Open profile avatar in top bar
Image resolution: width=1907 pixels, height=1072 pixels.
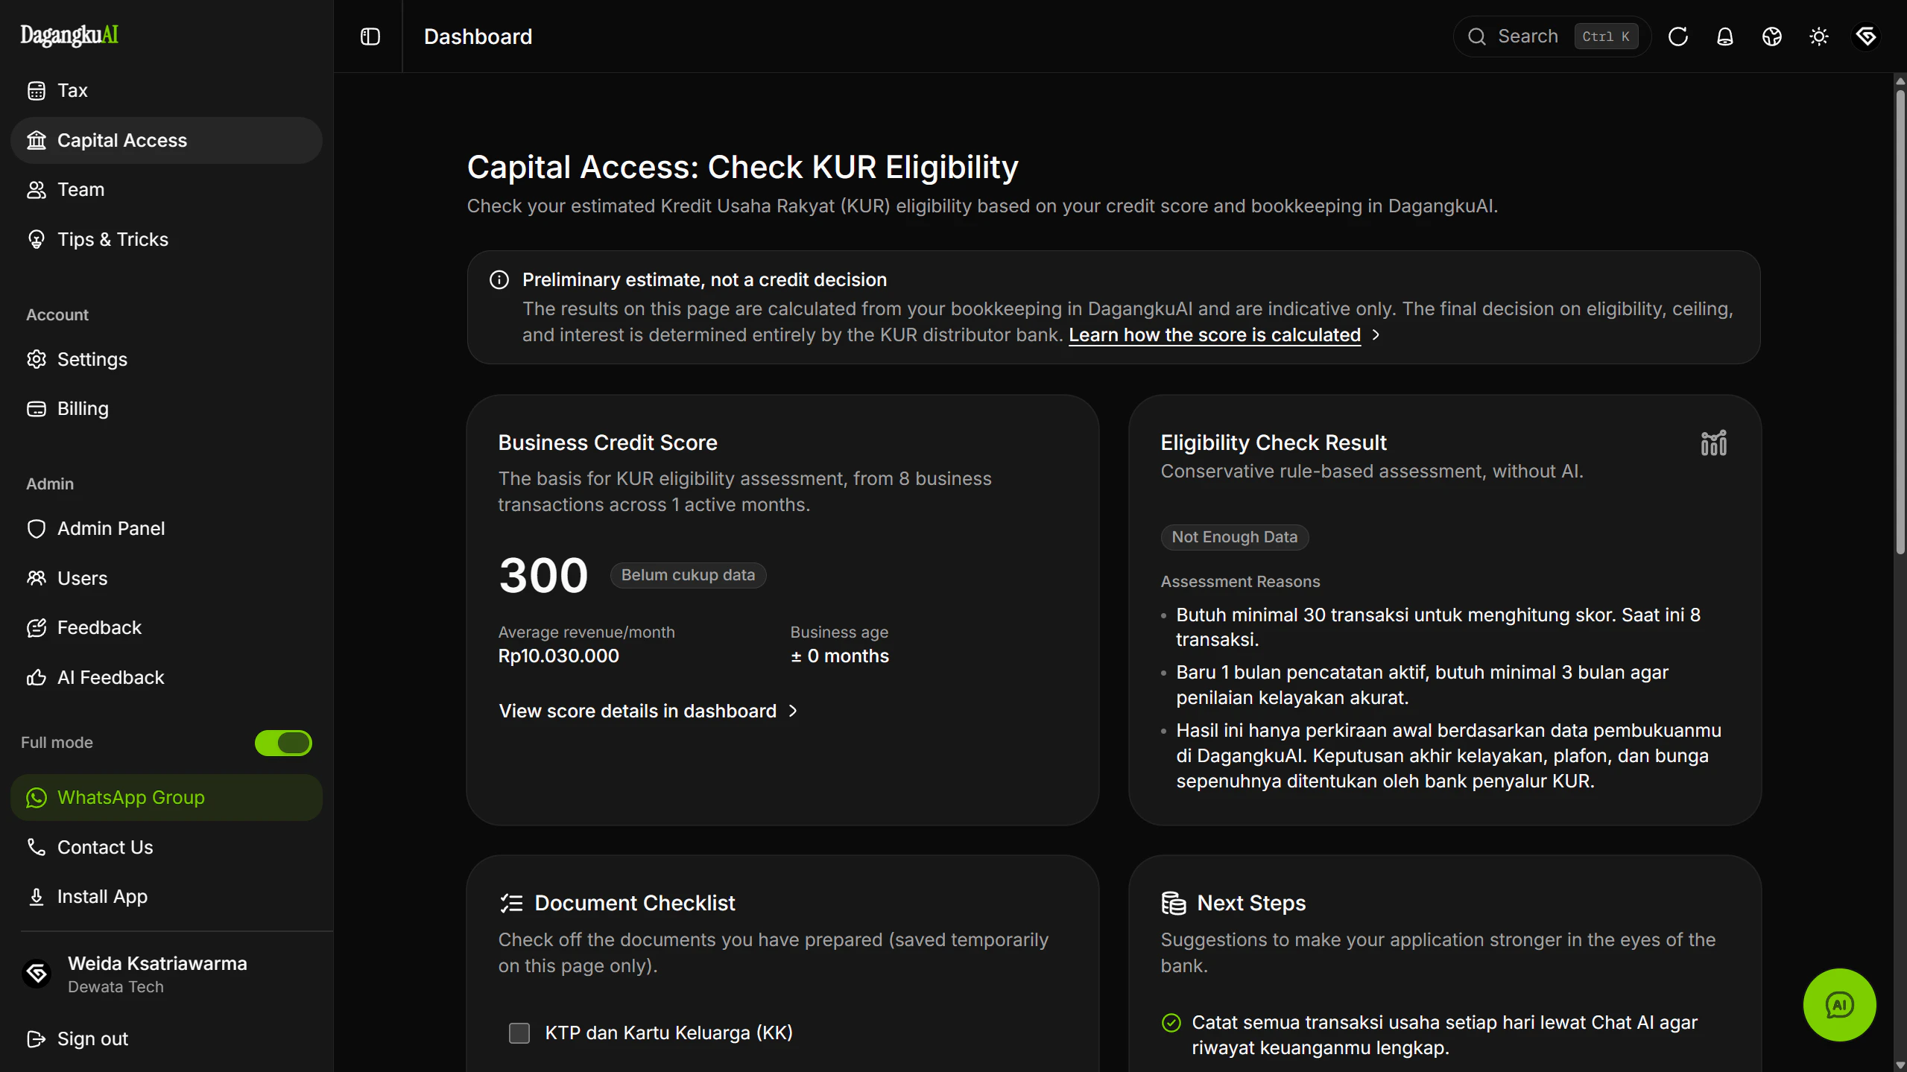(x=1866, y=37)
